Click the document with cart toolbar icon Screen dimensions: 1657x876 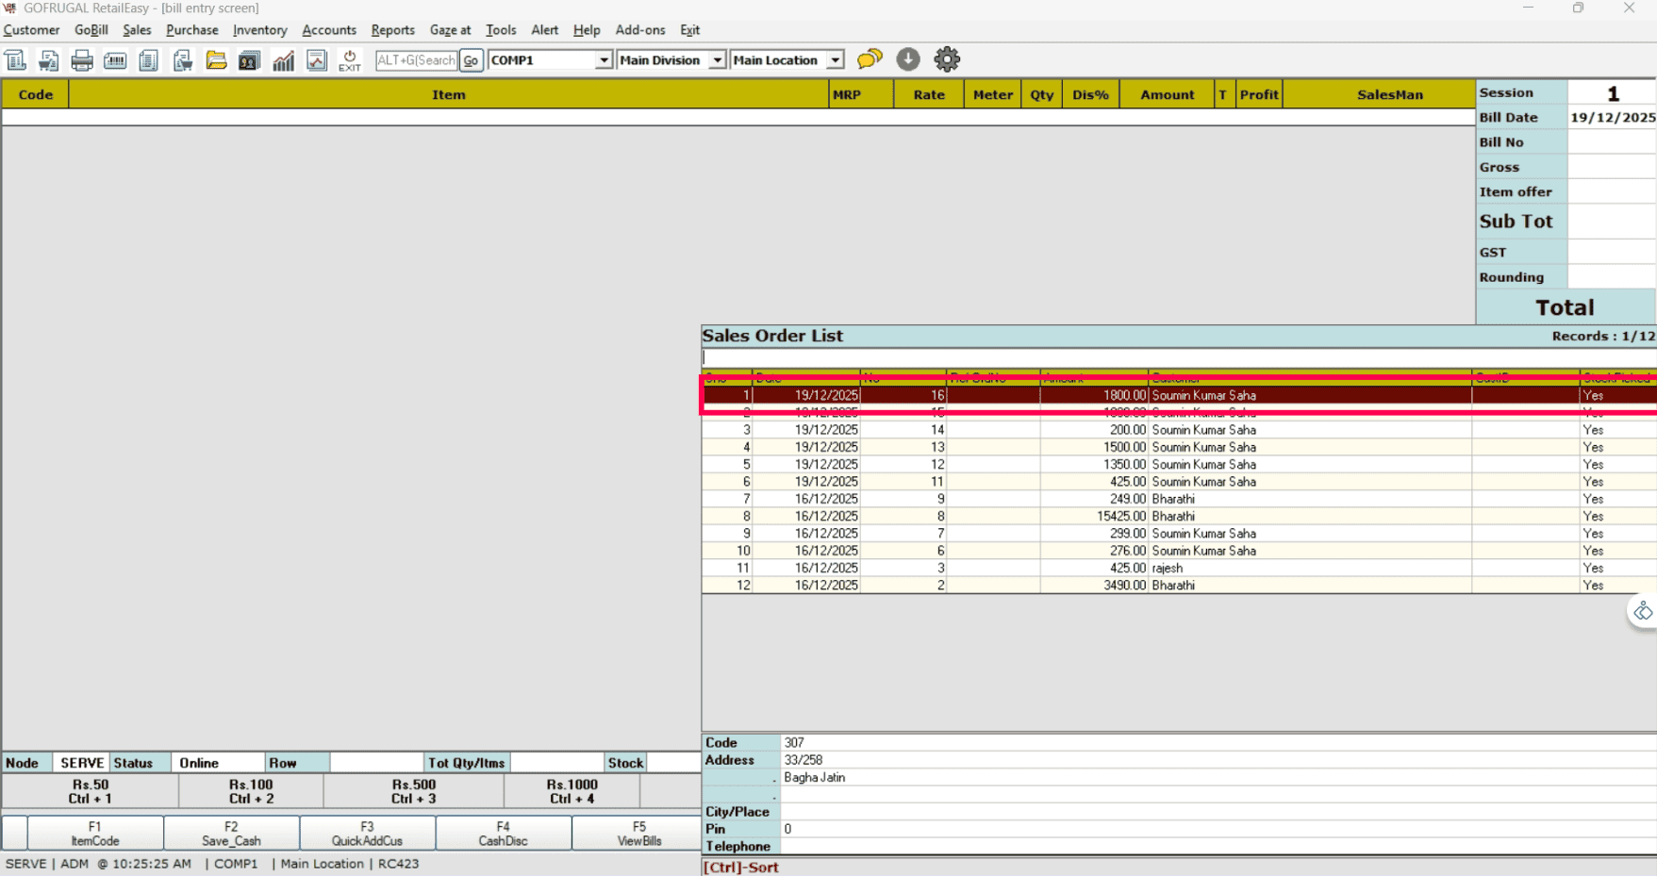pos(48,60)
